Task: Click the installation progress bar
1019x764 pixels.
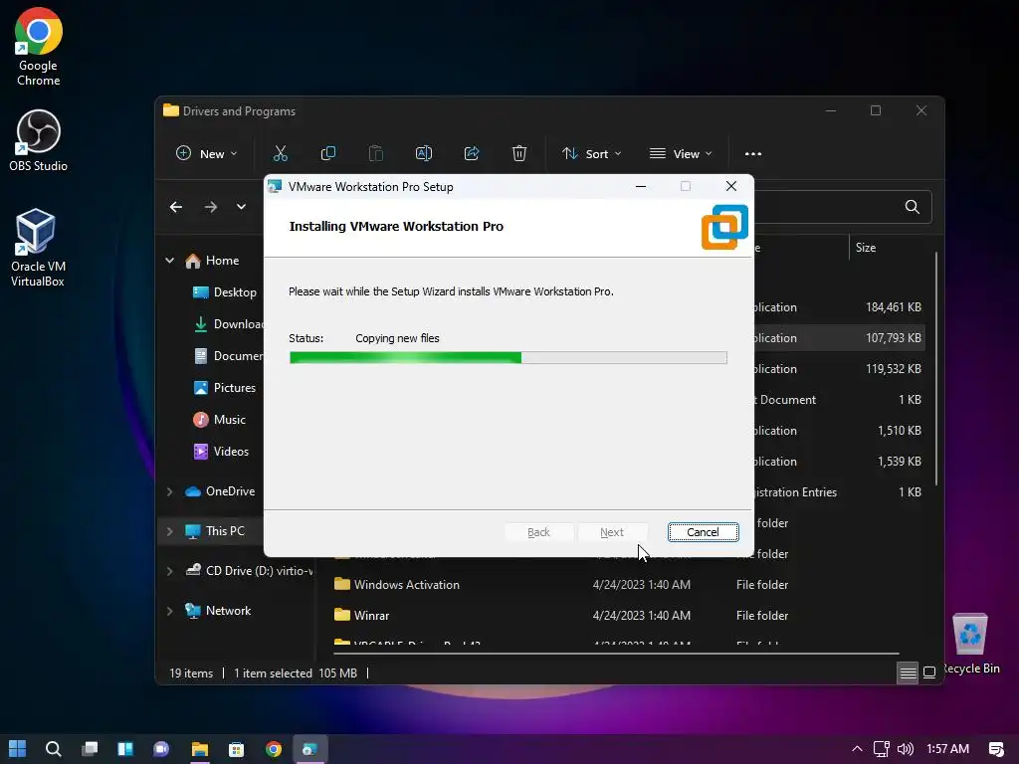Action: [x=509, y=357]
